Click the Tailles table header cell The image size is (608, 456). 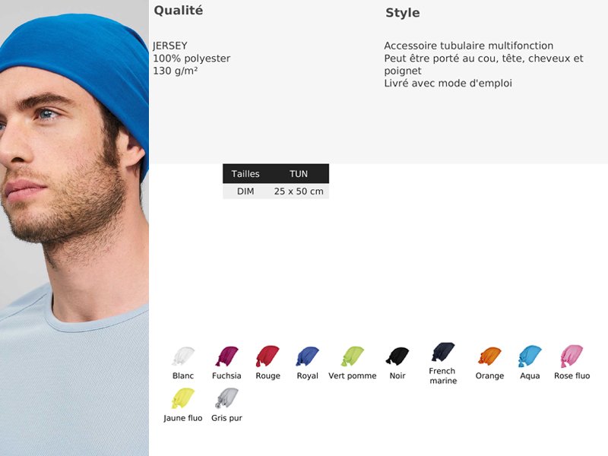tap(245, 174)
